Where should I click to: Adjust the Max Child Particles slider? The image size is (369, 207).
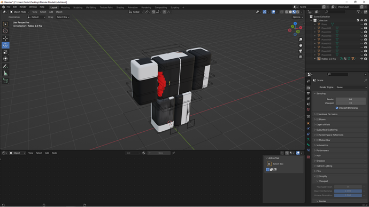click(x=348, y=191)
